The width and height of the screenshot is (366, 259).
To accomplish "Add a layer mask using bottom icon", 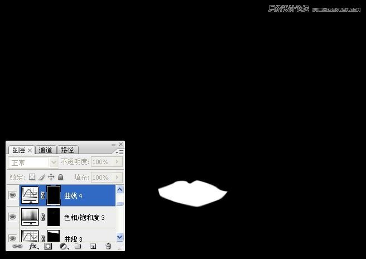I will [x=49, y=246].
